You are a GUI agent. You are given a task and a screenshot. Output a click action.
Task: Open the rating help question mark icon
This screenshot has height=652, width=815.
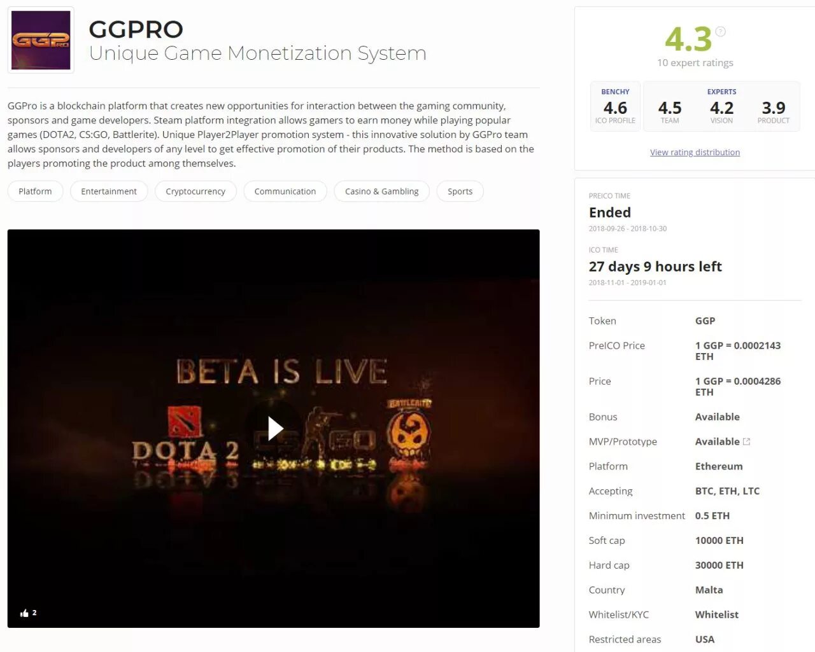tap(720, 32)
